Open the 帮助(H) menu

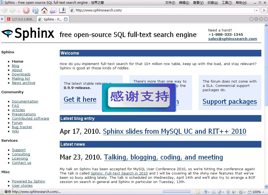tap(241, 3)
